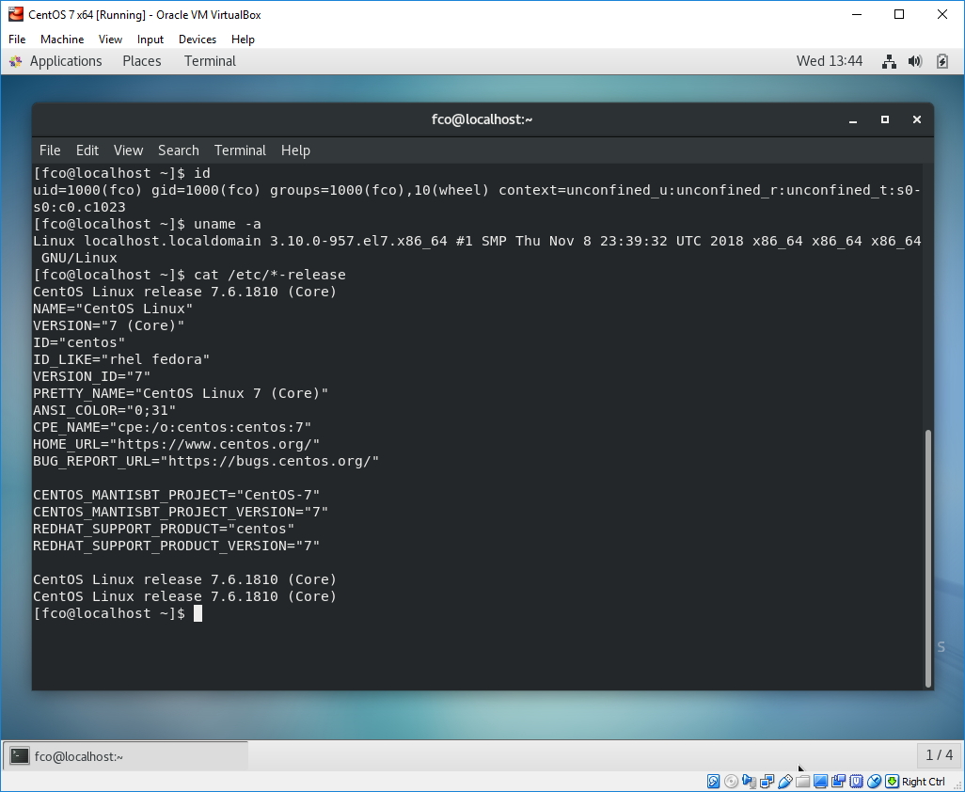Click the GNOME wired network icon
965x792 pixels.
click(x=889, y=61)
